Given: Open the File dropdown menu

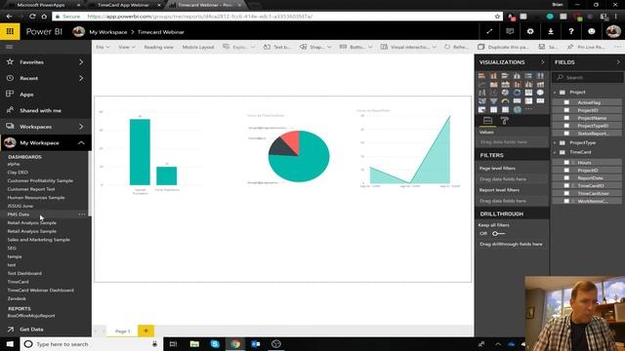Looking at the screenshot, I should point(103,47).
